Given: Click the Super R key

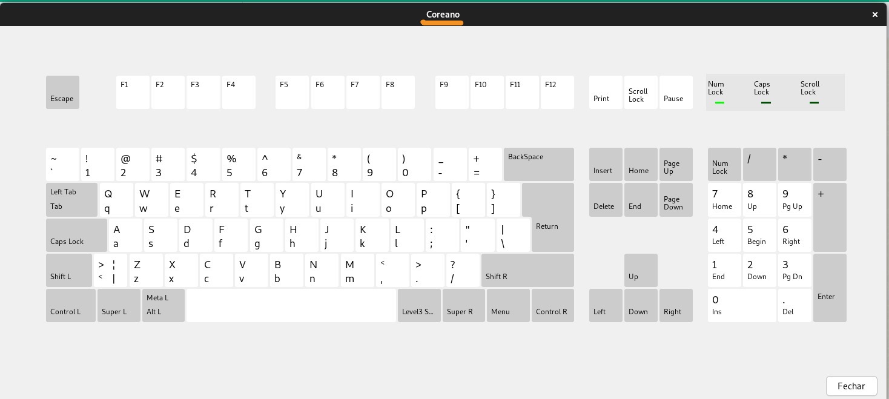Looking at the screenshot, I should tap(464, 305).
